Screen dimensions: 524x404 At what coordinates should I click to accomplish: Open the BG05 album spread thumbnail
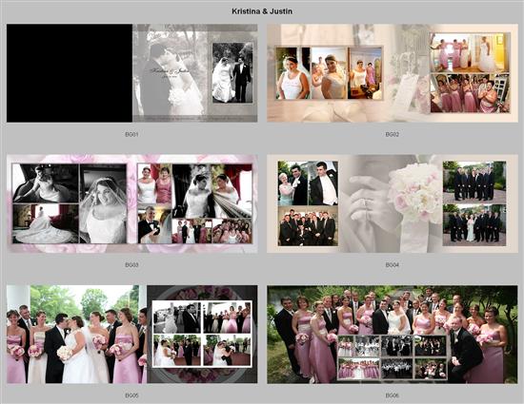click(132, 335)
